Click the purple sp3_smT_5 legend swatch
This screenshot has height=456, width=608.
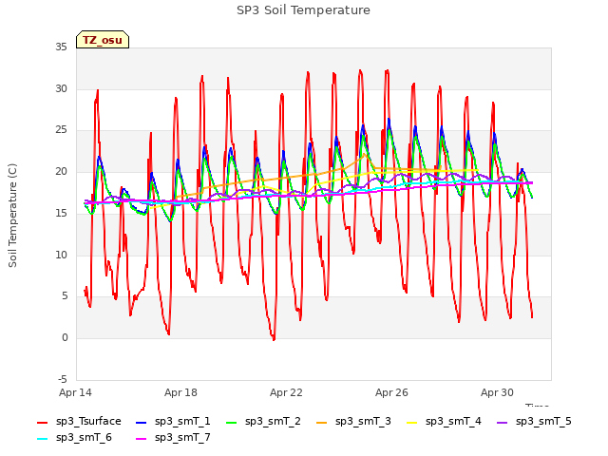[x=503, y=423]
